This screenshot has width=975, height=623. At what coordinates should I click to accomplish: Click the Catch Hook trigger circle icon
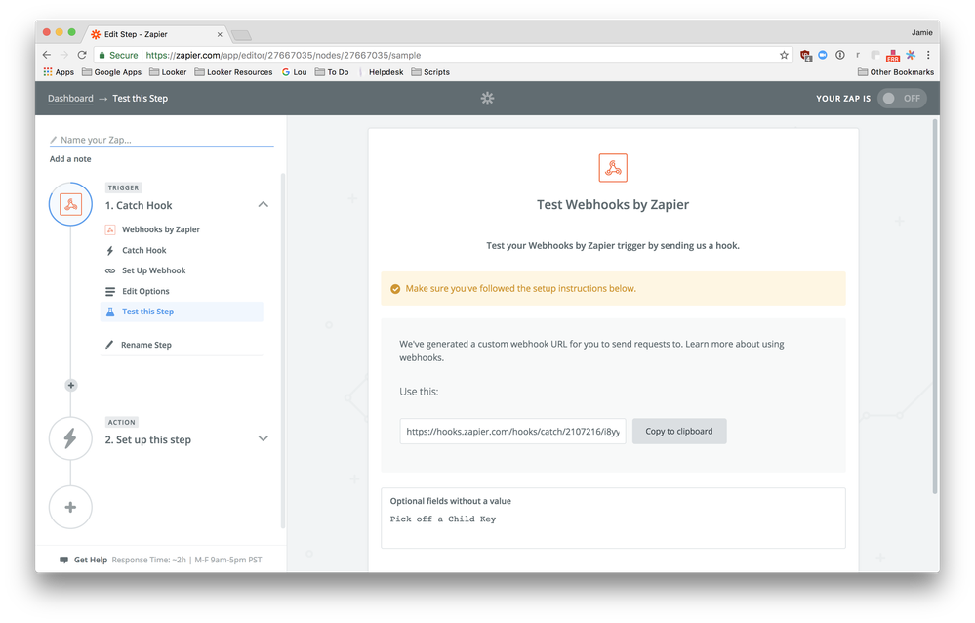[x=71, y=204]
